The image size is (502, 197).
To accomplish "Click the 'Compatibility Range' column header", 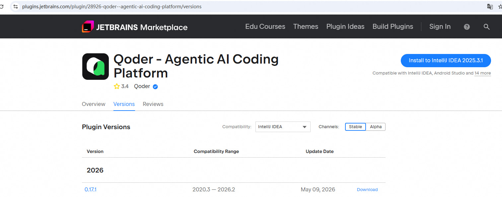I will 216,151.
